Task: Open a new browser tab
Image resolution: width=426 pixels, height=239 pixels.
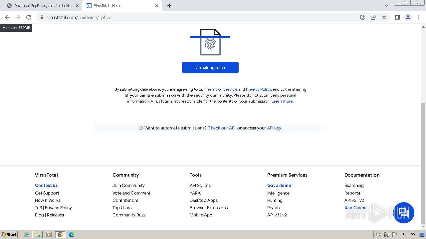Action: point(169,6)
